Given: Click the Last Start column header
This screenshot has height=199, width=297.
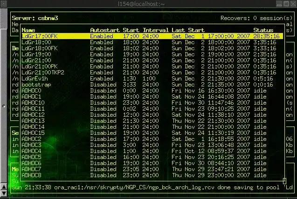Looking at the screenshot, I should pos(188,30).
